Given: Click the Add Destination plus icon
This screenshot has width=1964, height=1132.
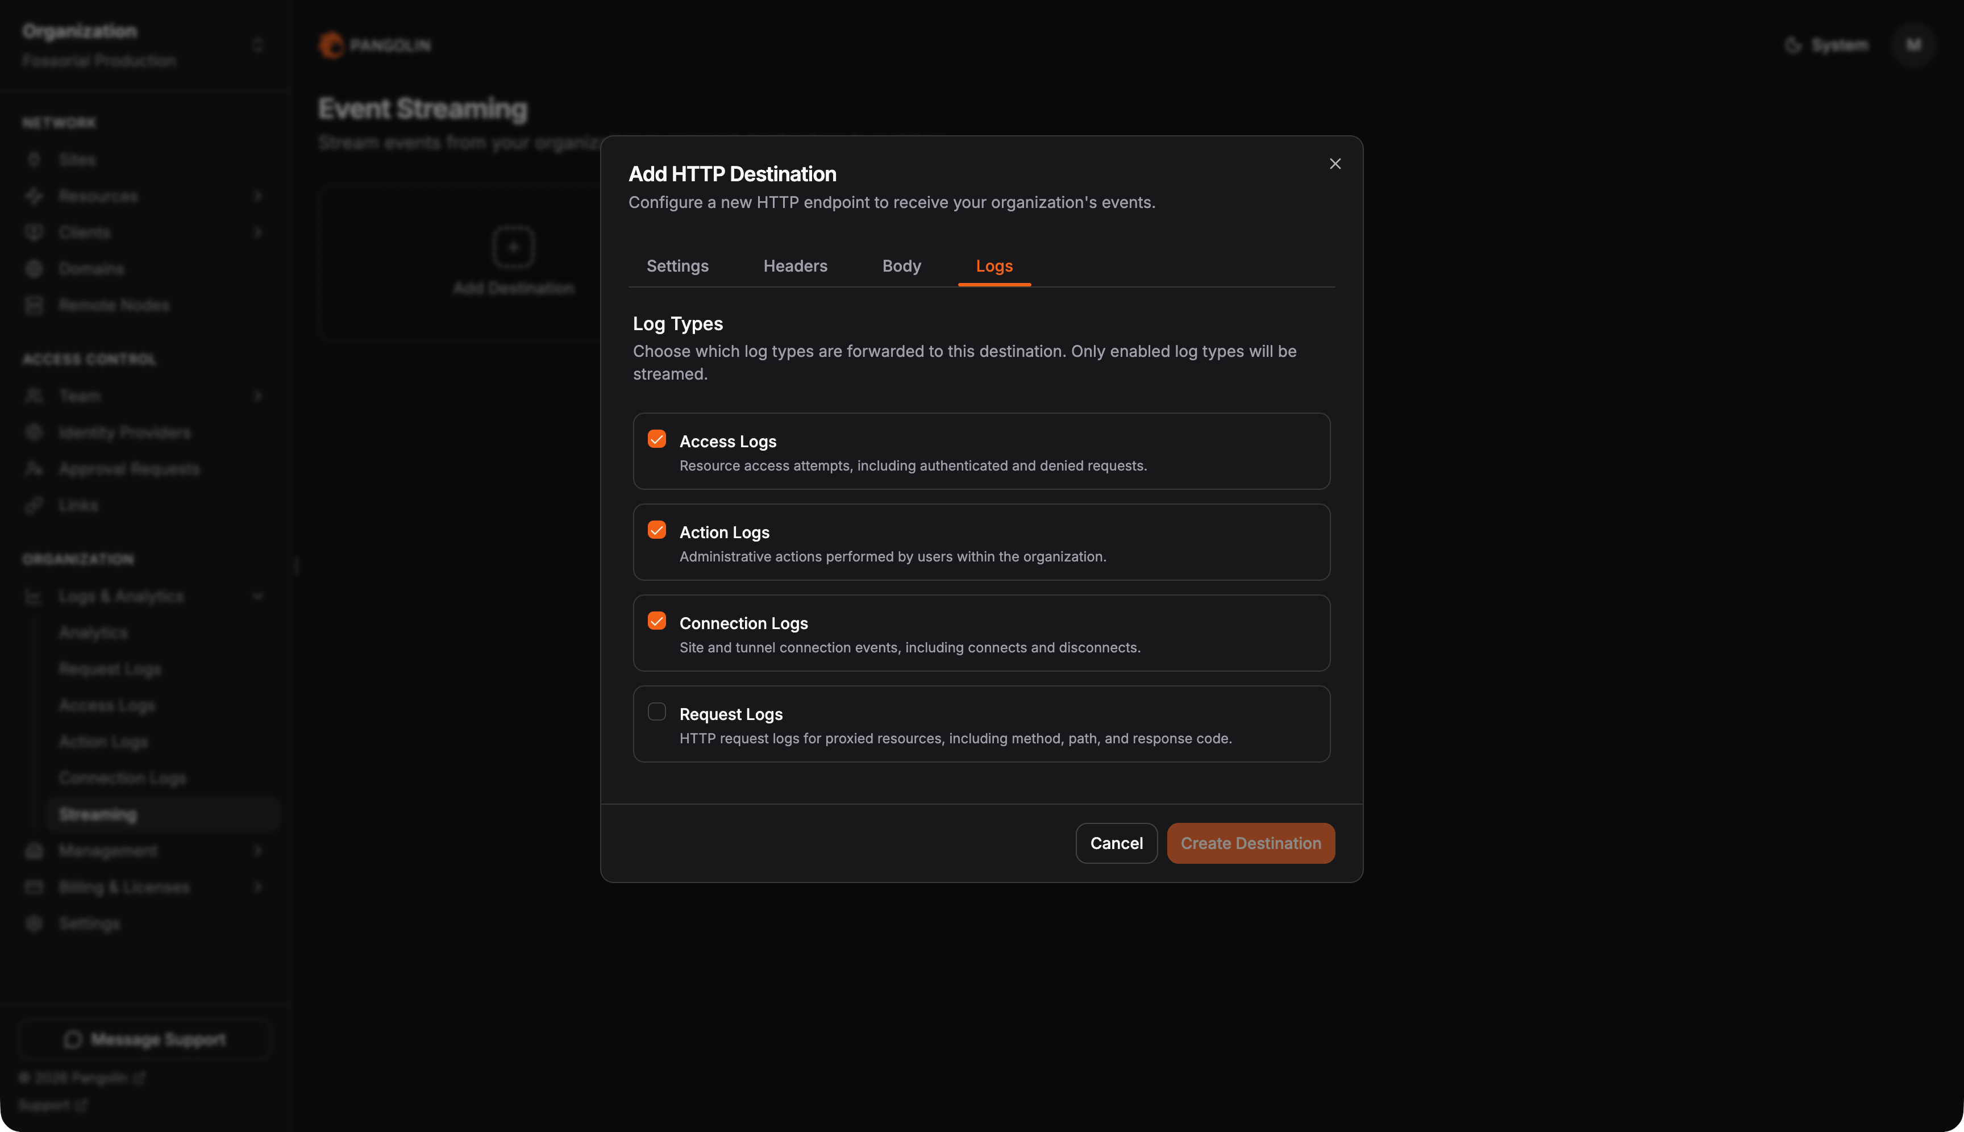Looking at the screenshot, I should coord(513,247).
